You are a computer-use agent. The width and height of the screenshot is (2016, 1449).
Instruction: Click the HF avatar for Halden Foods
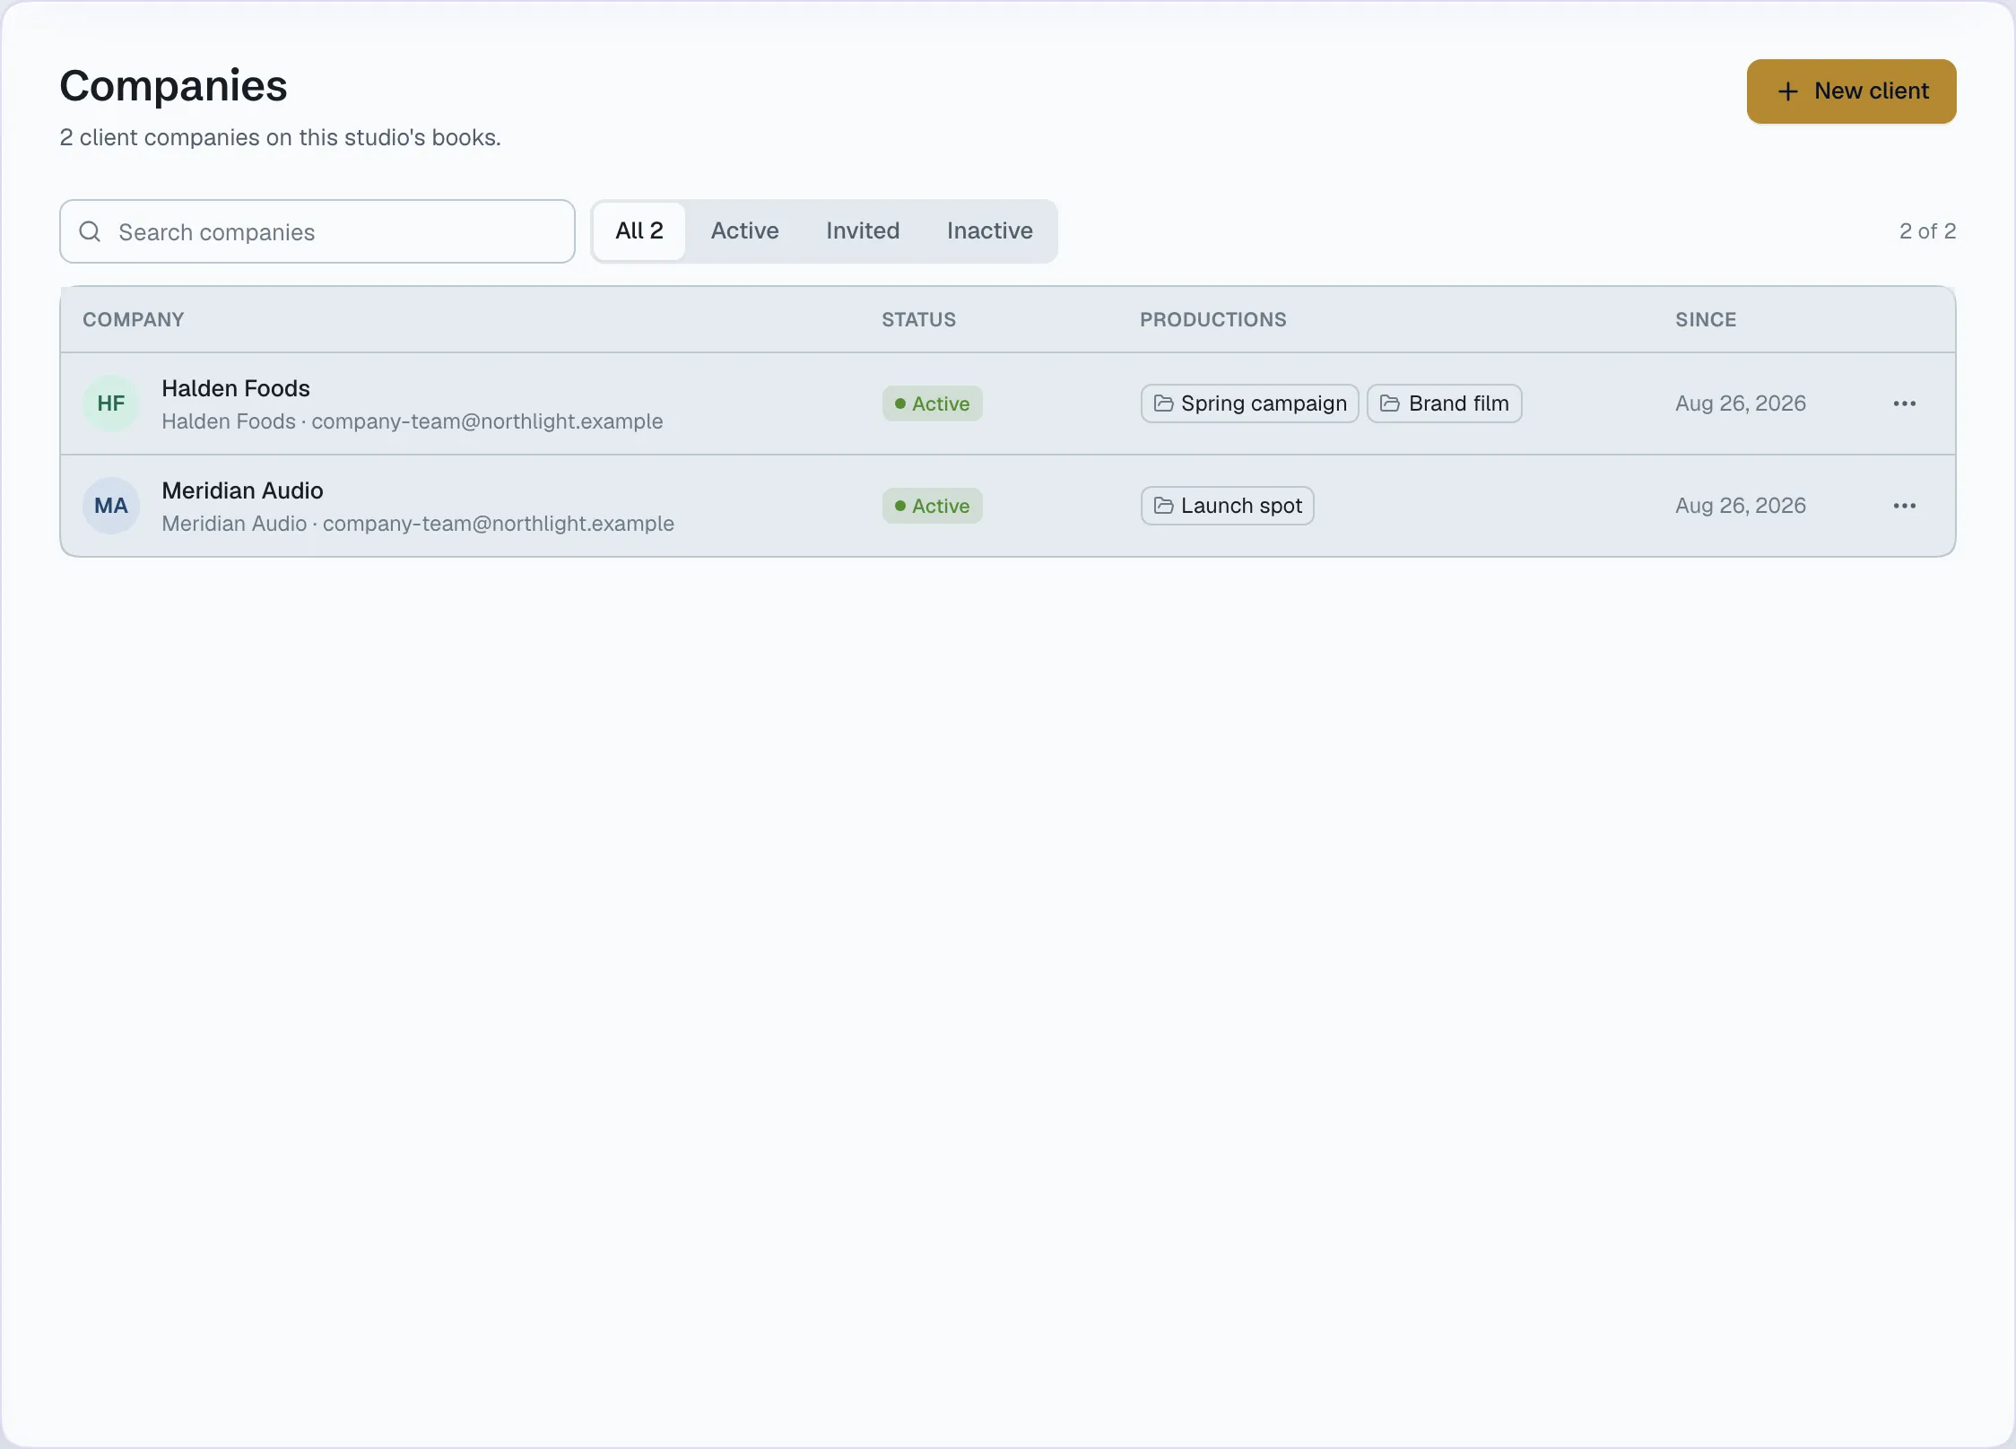point(111,403)
